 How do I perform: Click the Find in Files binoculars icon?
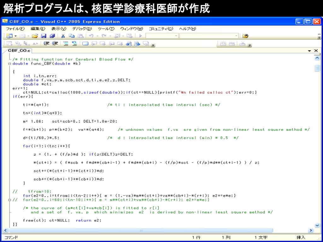point(245,36)
